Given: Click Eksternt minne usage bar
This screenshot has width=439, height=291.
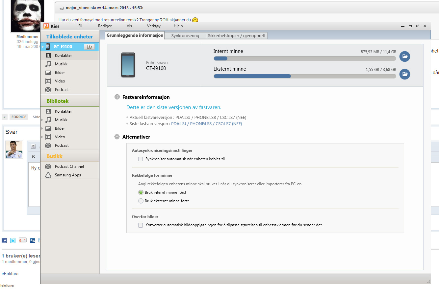Looking at the screenshot, I should 305,76.
